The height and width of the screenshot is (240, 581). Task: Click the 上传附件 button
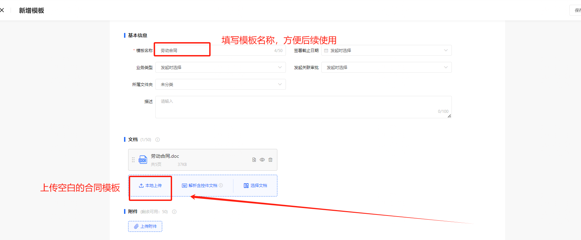[x=145, y=226]
